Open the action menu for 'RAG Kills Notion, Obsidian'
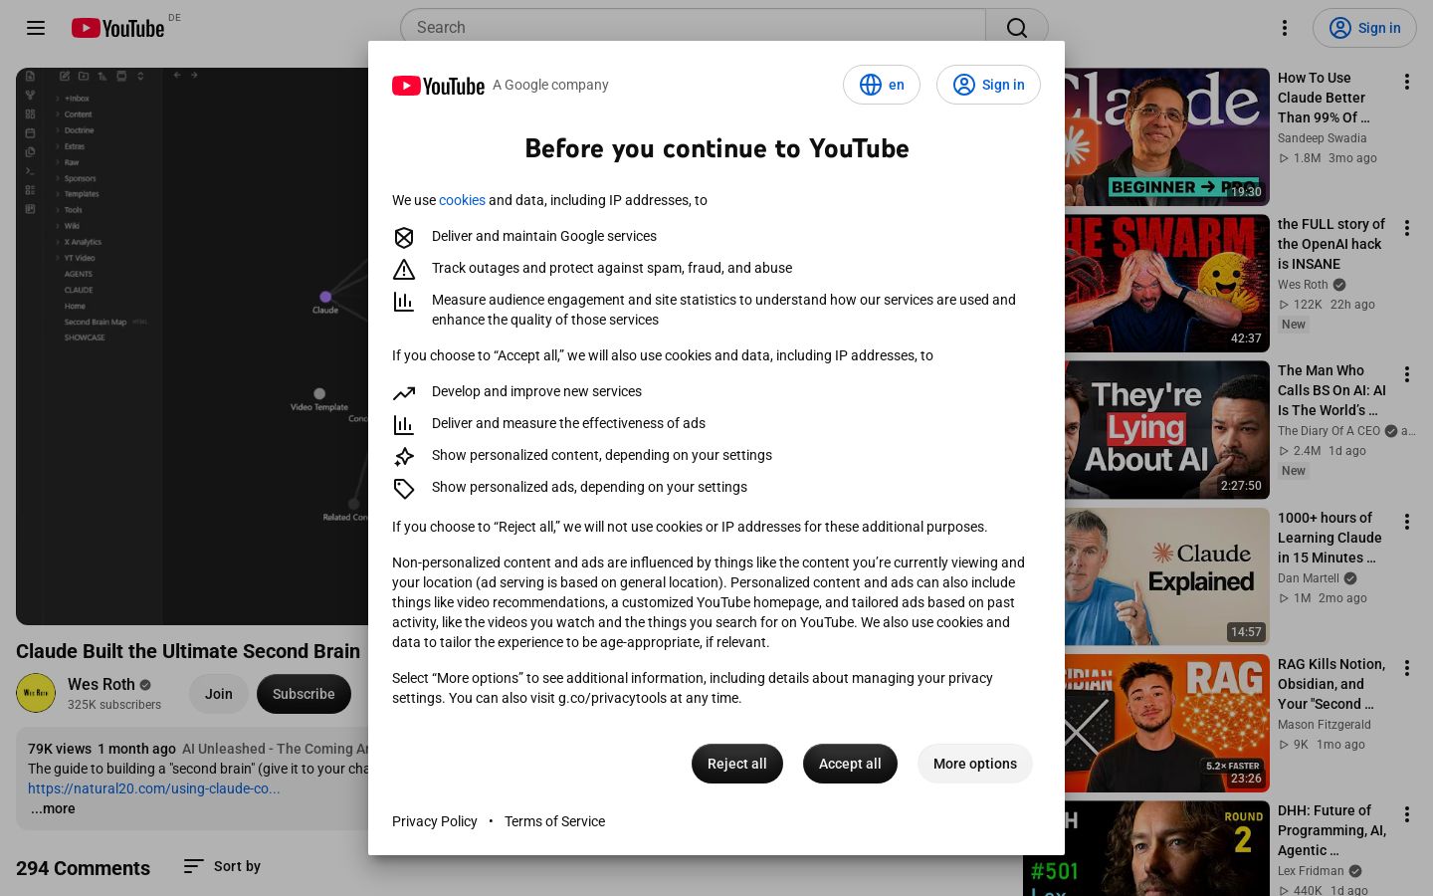1433x896 pixels. [x=1407, y=668]
